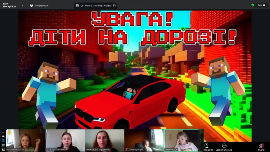
Task: Open the Zoom Workplace dropdown chevron
Action: [x=22, y=6]
